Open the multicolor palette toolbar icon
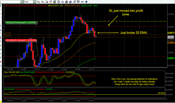 pos(71,2)
